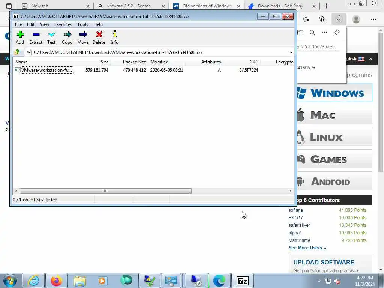This screenshot has width=384, height=288.
Task: Open the Tools menu
Action: (x=82, y=24)
